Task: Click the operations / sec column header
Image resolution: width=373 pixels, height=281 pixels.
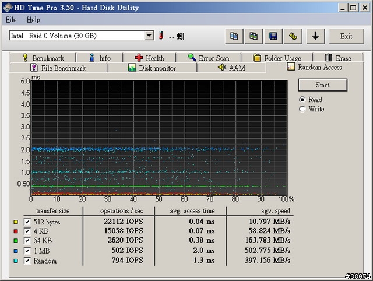Action: coord(122,211)
